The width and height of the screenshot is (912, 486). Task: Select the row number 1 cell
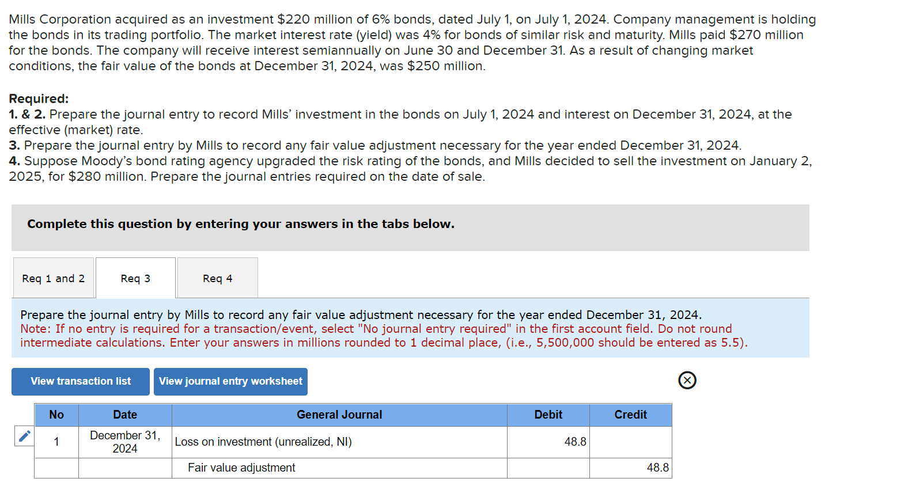tap(56, 442)
